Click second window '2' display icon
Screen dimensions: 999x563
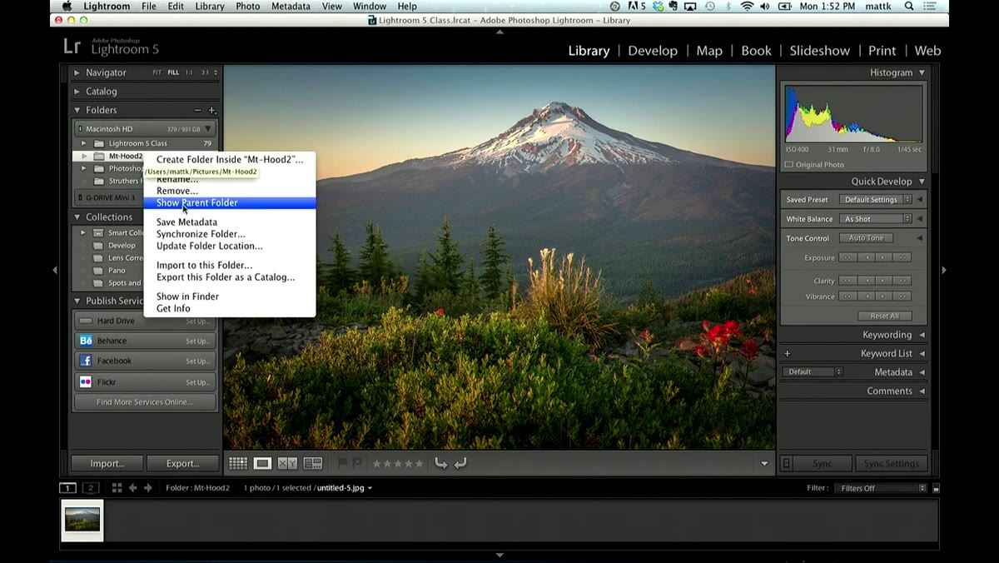pyautogui.click(x=91, y=488)
